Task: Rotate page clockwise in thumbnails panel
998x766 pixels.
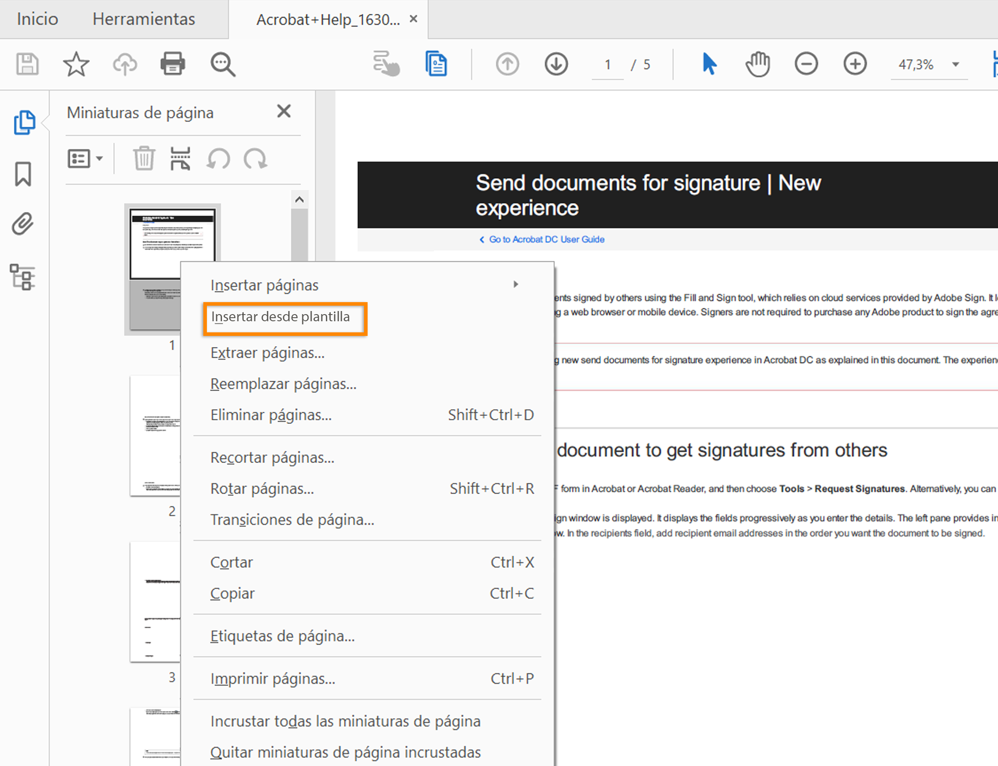Action: click(256, 159)
